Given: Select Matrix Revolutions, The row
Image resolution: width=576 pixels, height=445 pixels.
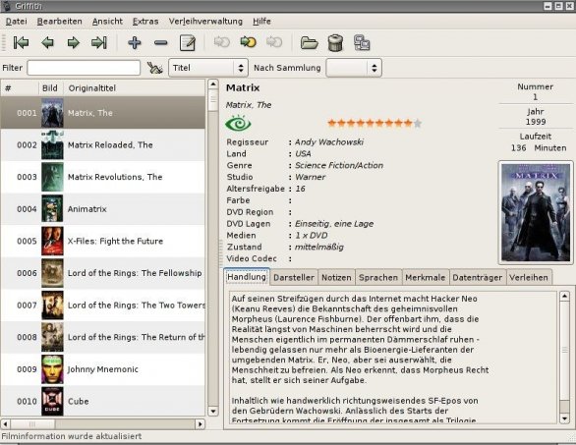Looking at the screenshot, I should click(x=102, y=177).
